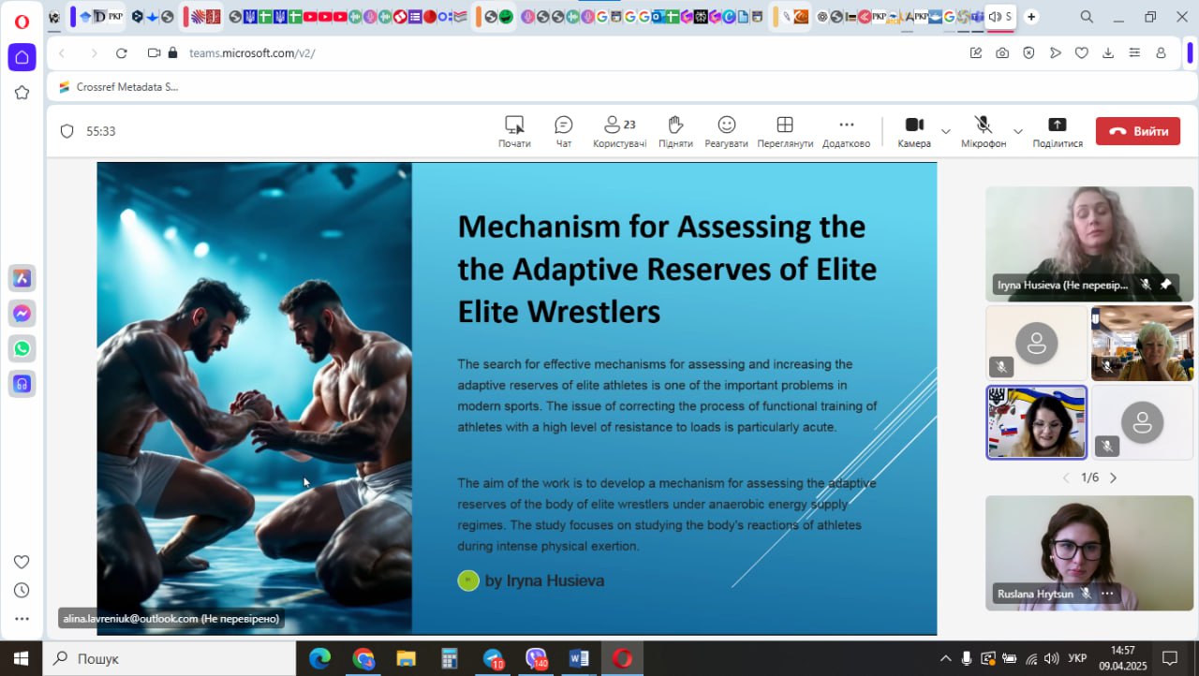1199x676 pixels.
Task: Go to previous participants page arrow
Action: (1066, 478)
